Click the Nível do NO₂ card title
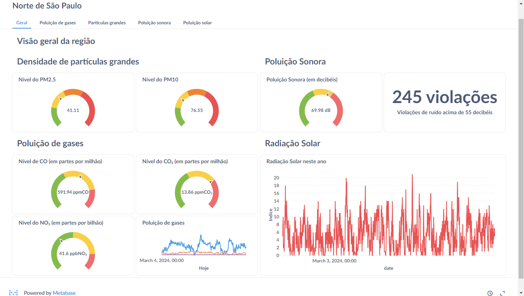 61,223
